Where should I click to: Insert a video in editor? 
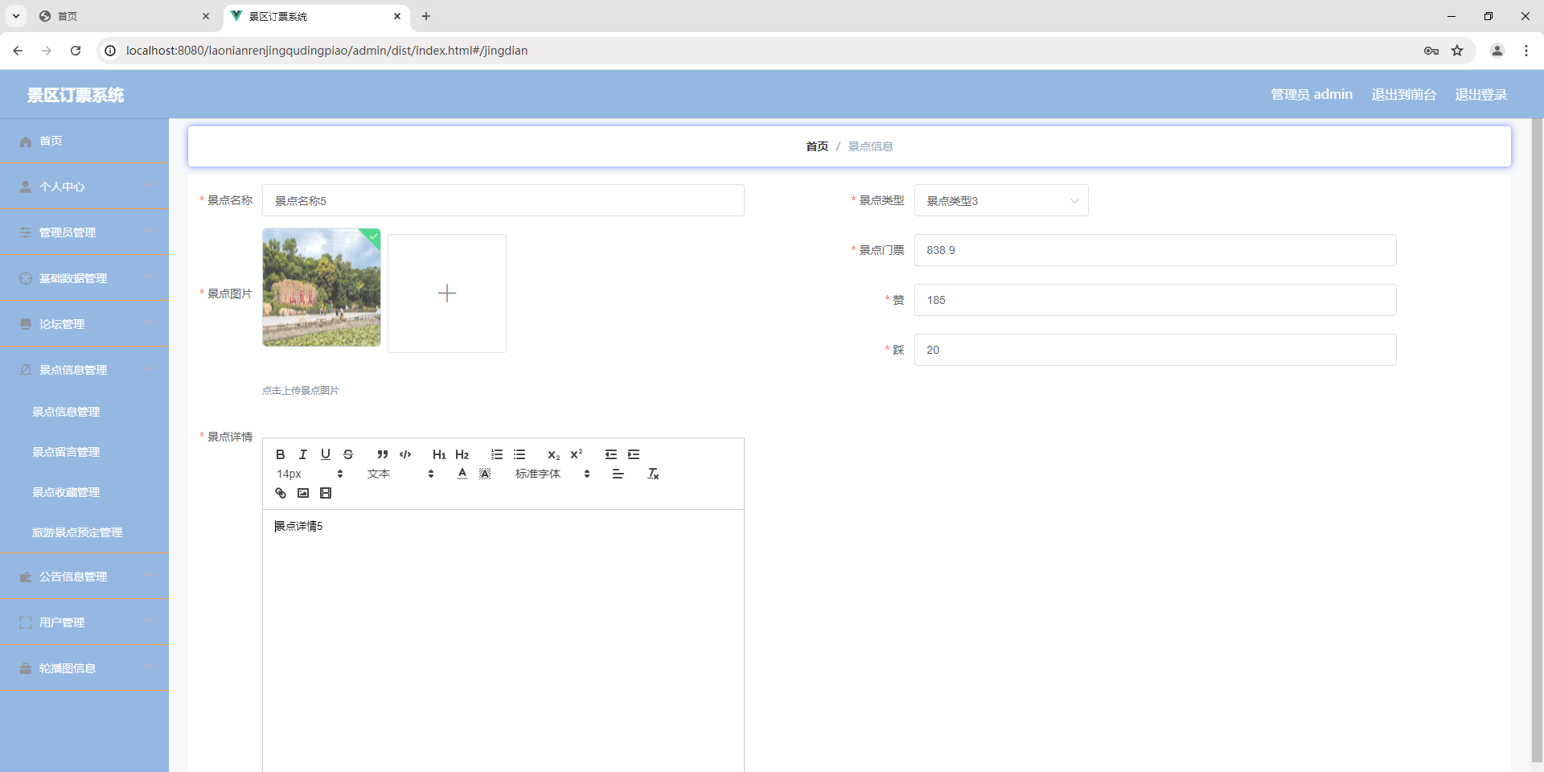coord(326,493)
